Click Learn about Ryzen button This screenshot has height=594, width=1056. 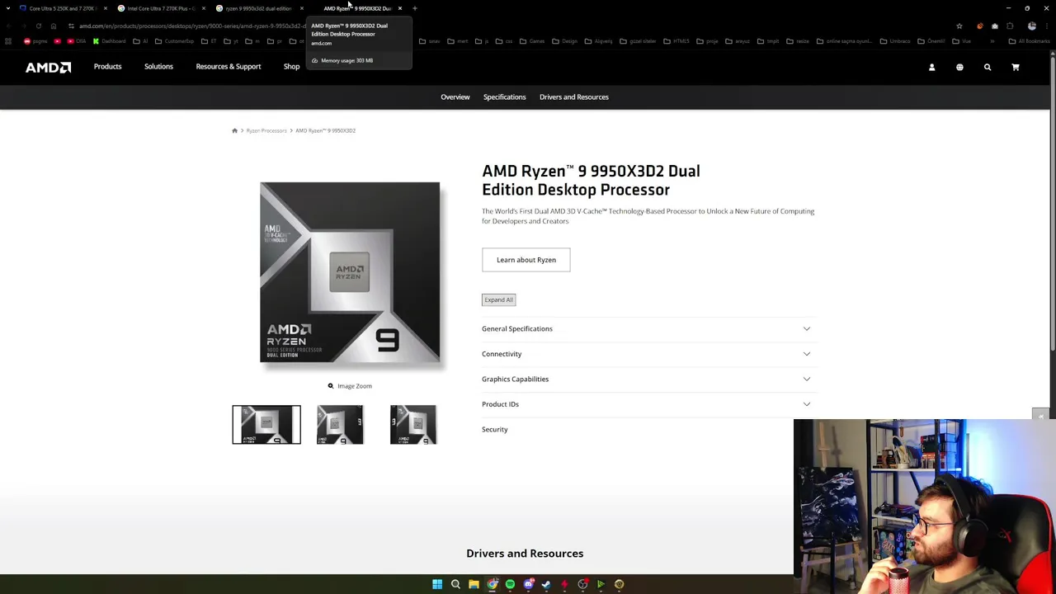pos(526,260)
